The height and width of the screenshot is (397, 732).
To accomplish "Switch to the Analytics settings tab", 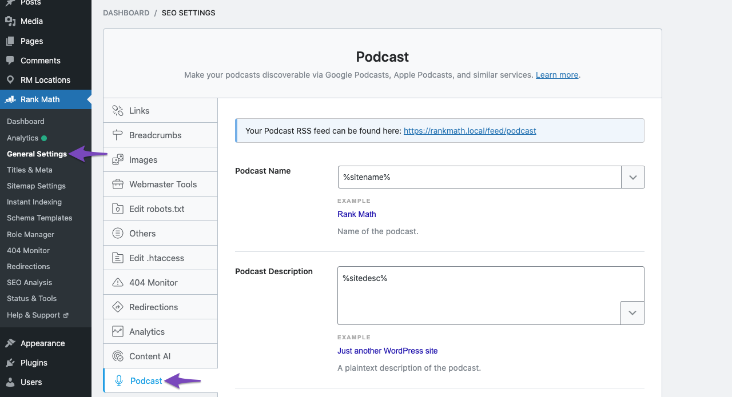I will (x=161, y=331).
